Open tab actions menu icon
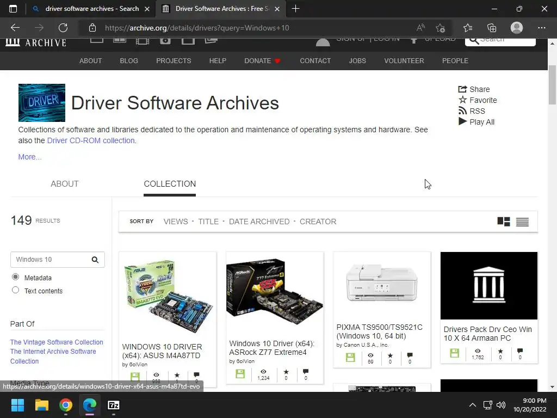The height and width of the screenshot is (418, 557). (x=13, y=9)
